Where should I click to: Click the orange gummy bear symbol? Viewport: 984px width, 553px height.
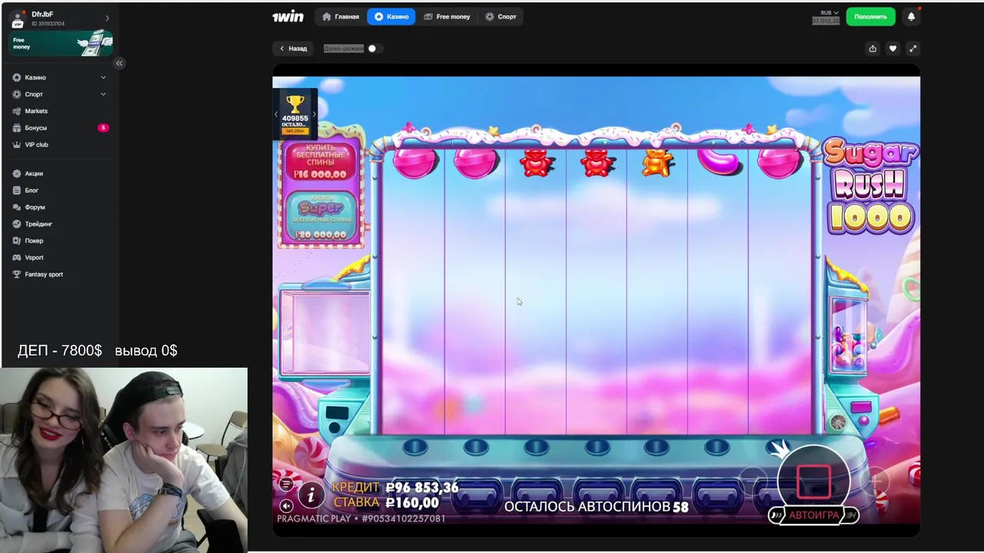point(657,164)
